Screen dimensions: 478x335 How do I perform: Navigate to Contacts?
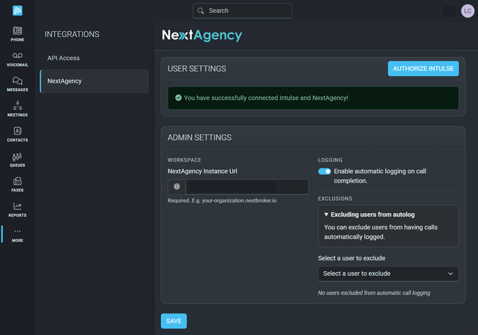(x=18, y=134)
